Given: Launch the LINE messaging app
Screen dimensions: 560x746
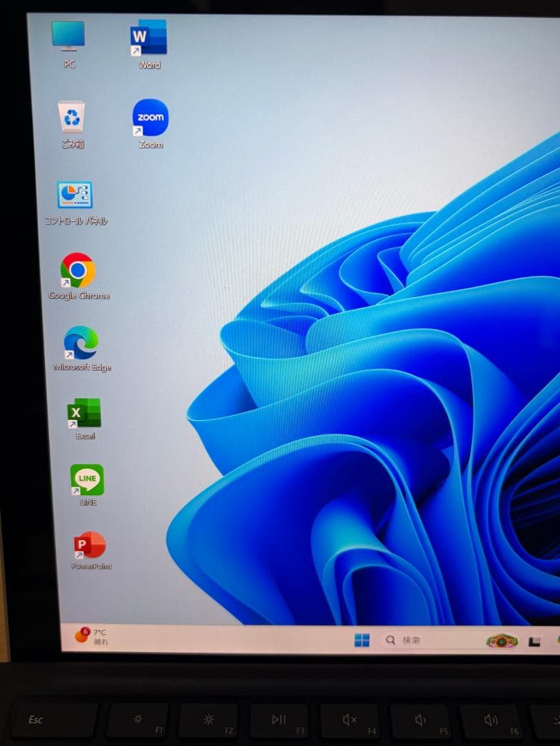Looking at the screenshot, I should point(88,479).
